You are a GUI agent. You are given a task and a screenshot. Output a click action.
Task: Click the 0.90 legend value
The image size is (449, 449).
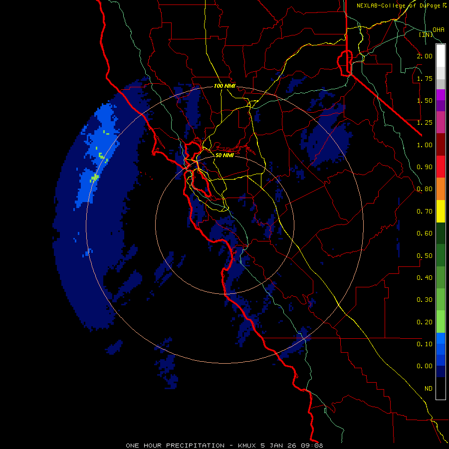pyautogui.click(x=425, y=167)
